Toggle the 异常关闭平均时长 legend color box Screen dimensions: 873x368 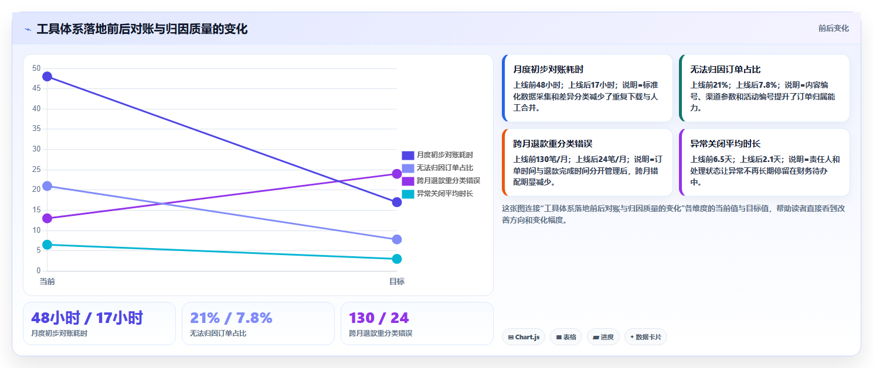pos(408,194)
